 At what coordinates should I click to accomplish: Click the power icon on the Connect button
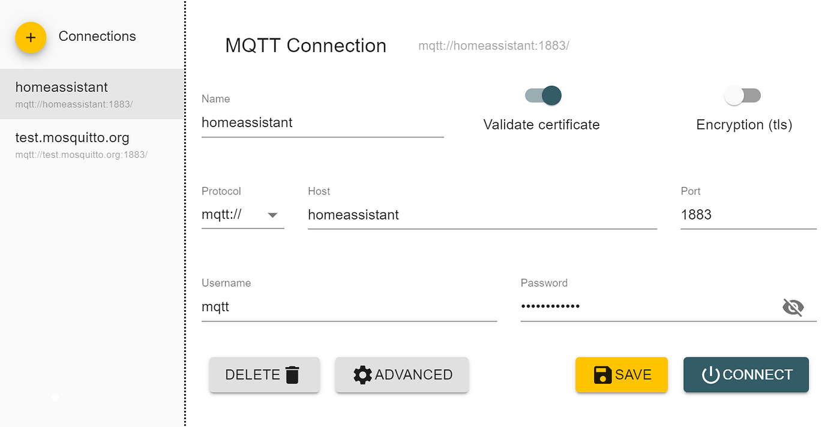[x=710, y=374]
